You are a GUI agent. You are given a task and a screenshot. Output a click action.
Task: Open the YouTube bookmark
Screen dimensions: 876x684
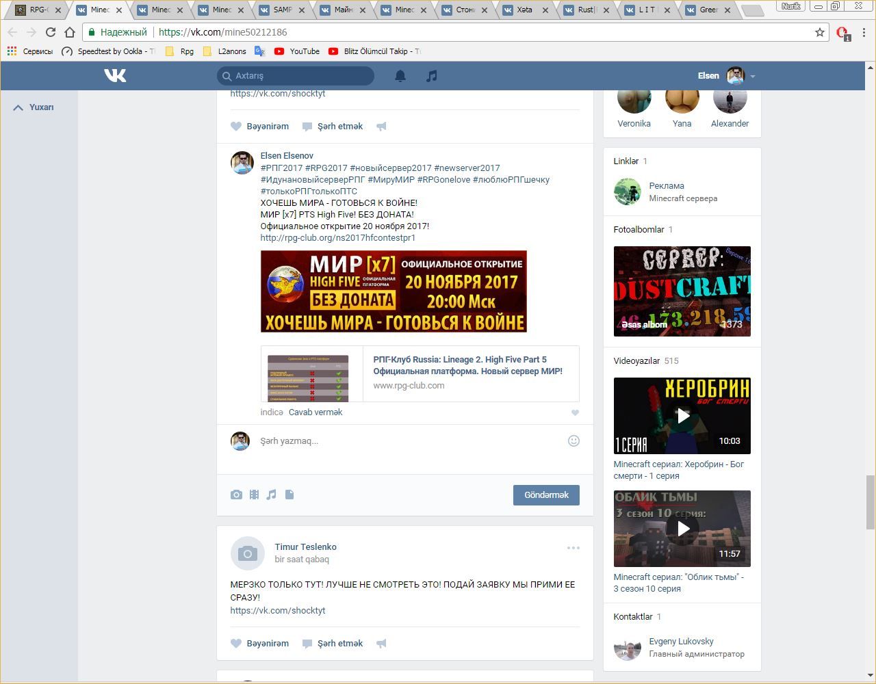[297, 51]
